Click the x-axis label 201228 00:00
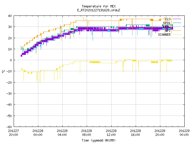 coord(38,133)
